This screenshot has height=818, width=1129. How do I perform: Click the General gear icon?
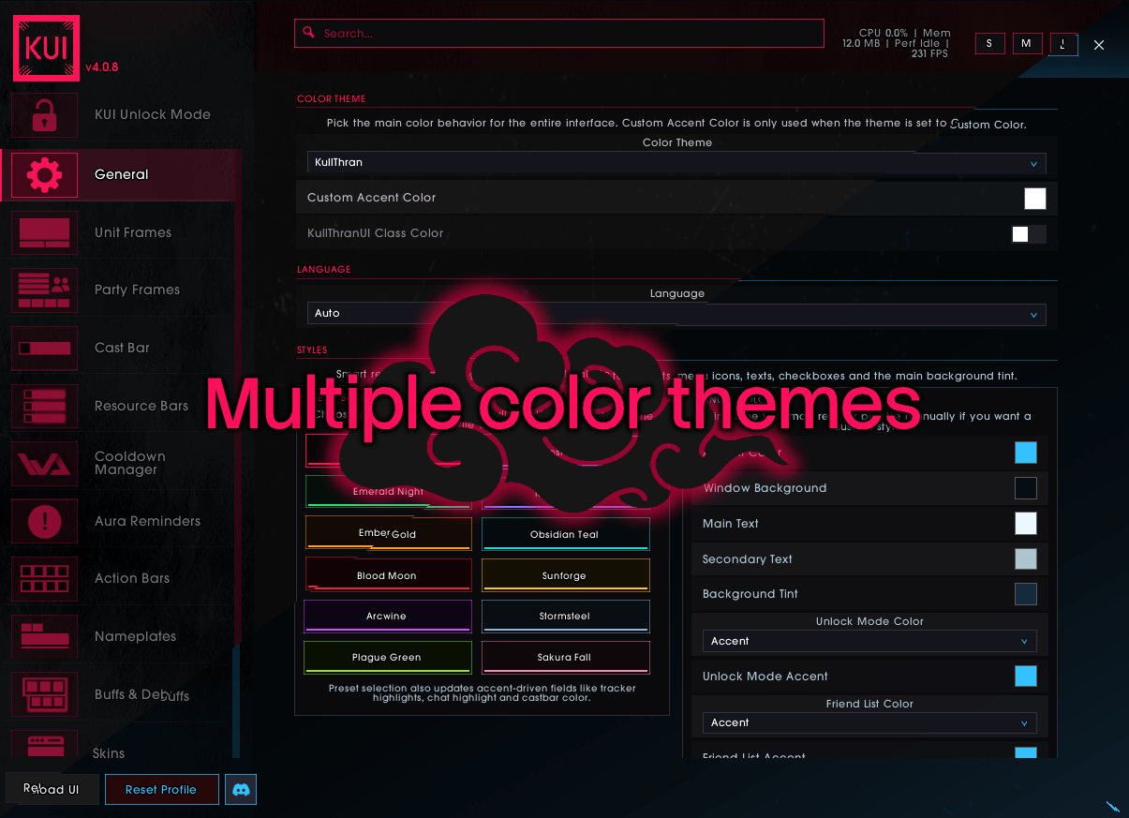[44, 175]
